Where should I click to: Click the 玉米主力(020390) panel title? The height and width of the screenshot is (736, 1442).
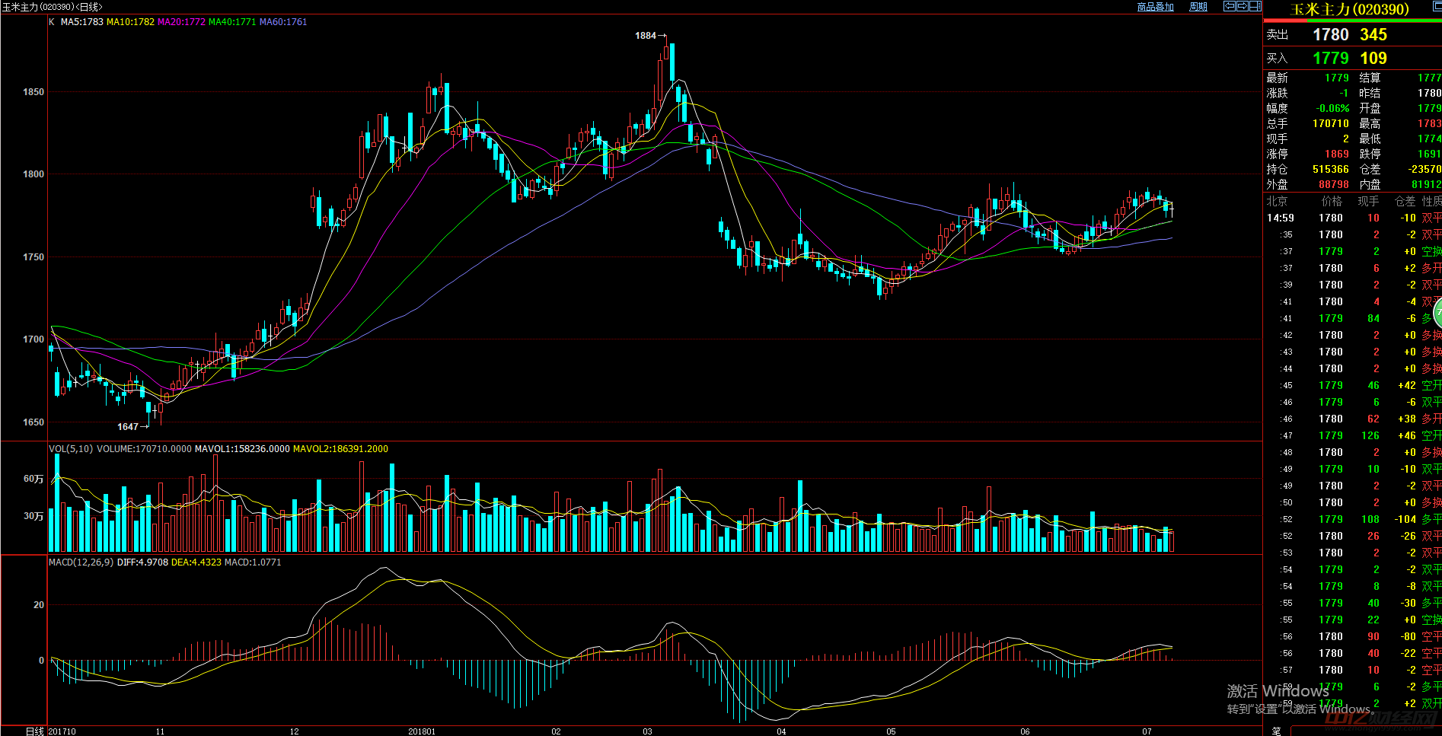point(1349,9)
